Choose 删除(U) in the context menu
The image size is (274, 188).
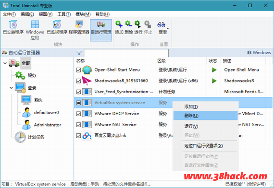(206, 116)
